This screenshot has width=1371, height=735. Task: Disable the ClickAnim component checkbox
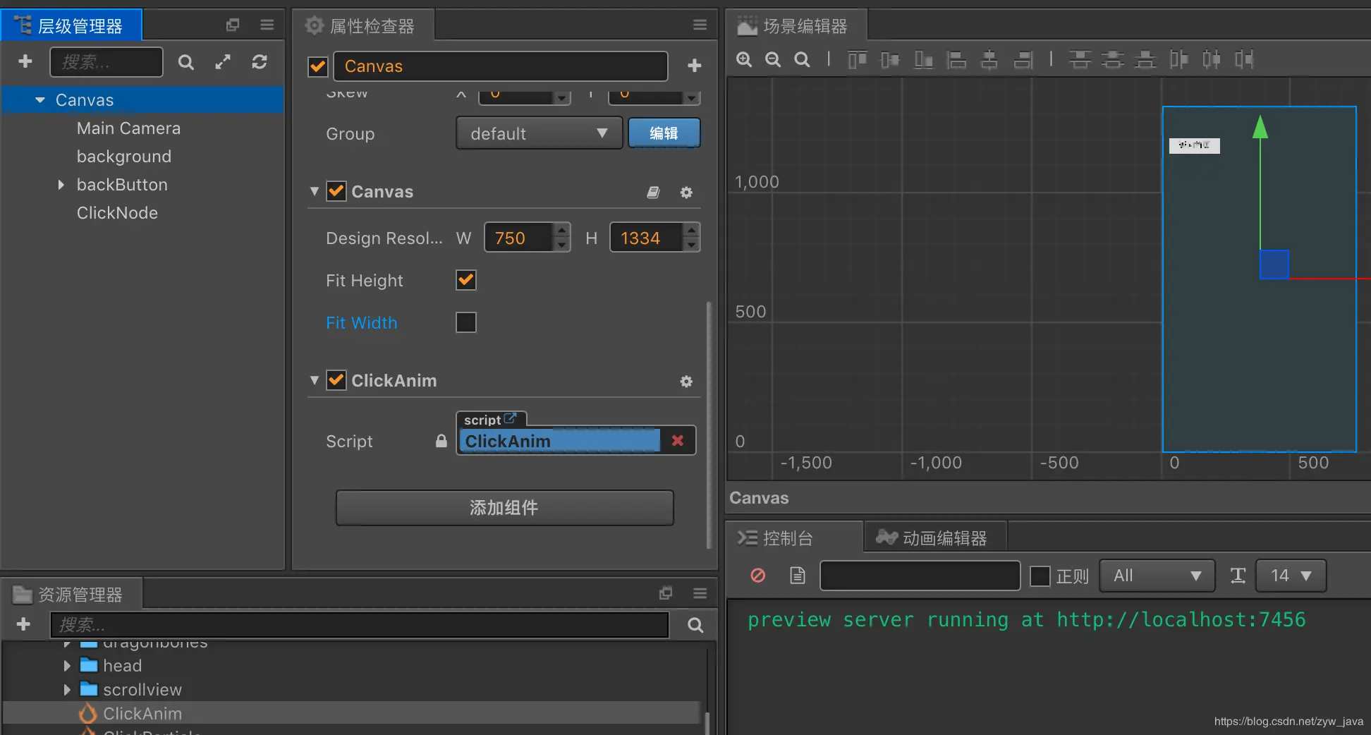(x=336, y=381)
